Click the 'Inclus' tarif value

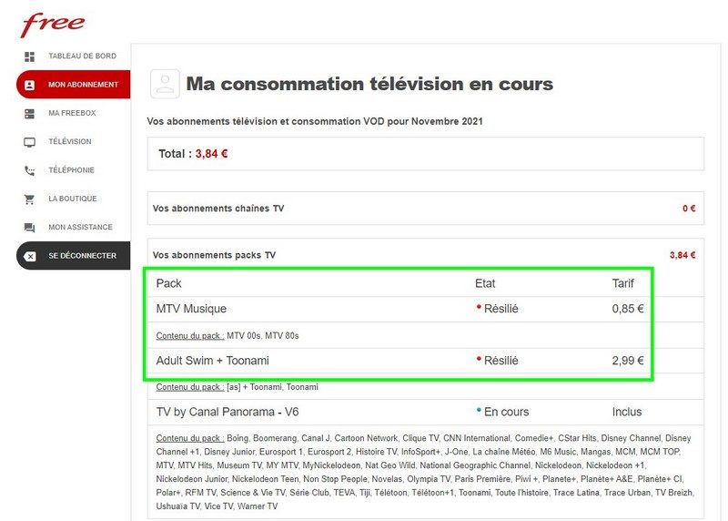[627, 412]
